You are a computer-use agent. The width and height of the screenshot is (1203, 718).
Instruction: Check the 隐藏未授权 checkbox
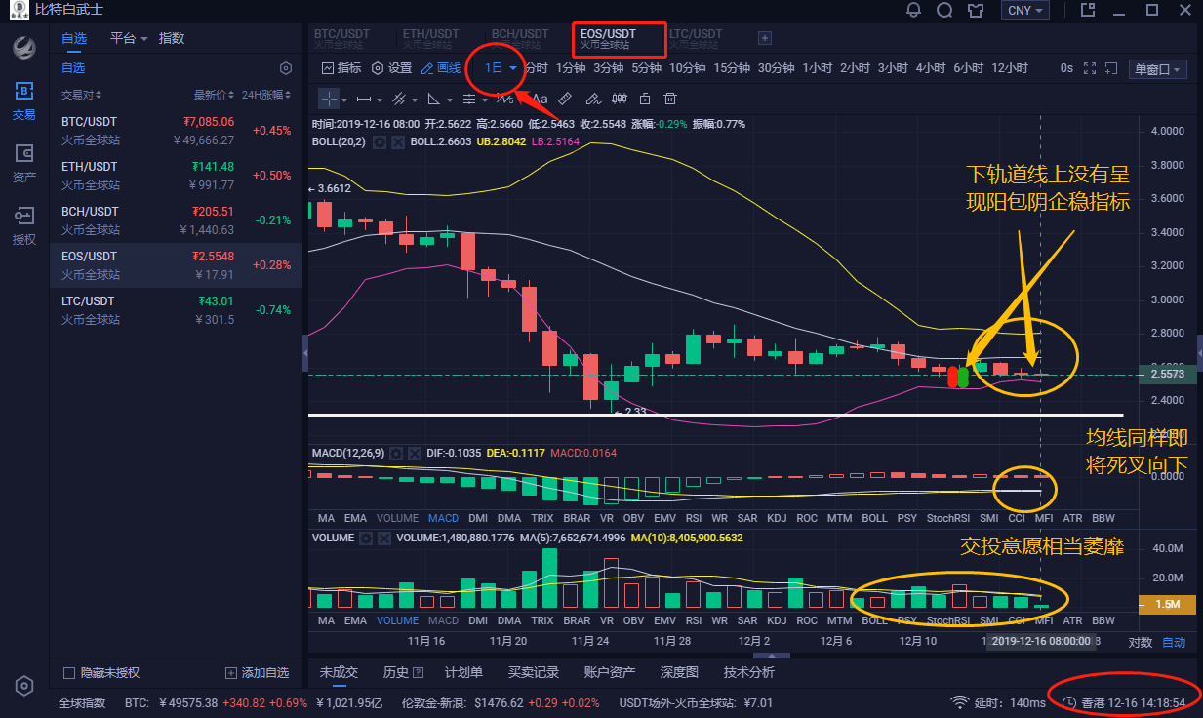[69, 673]
